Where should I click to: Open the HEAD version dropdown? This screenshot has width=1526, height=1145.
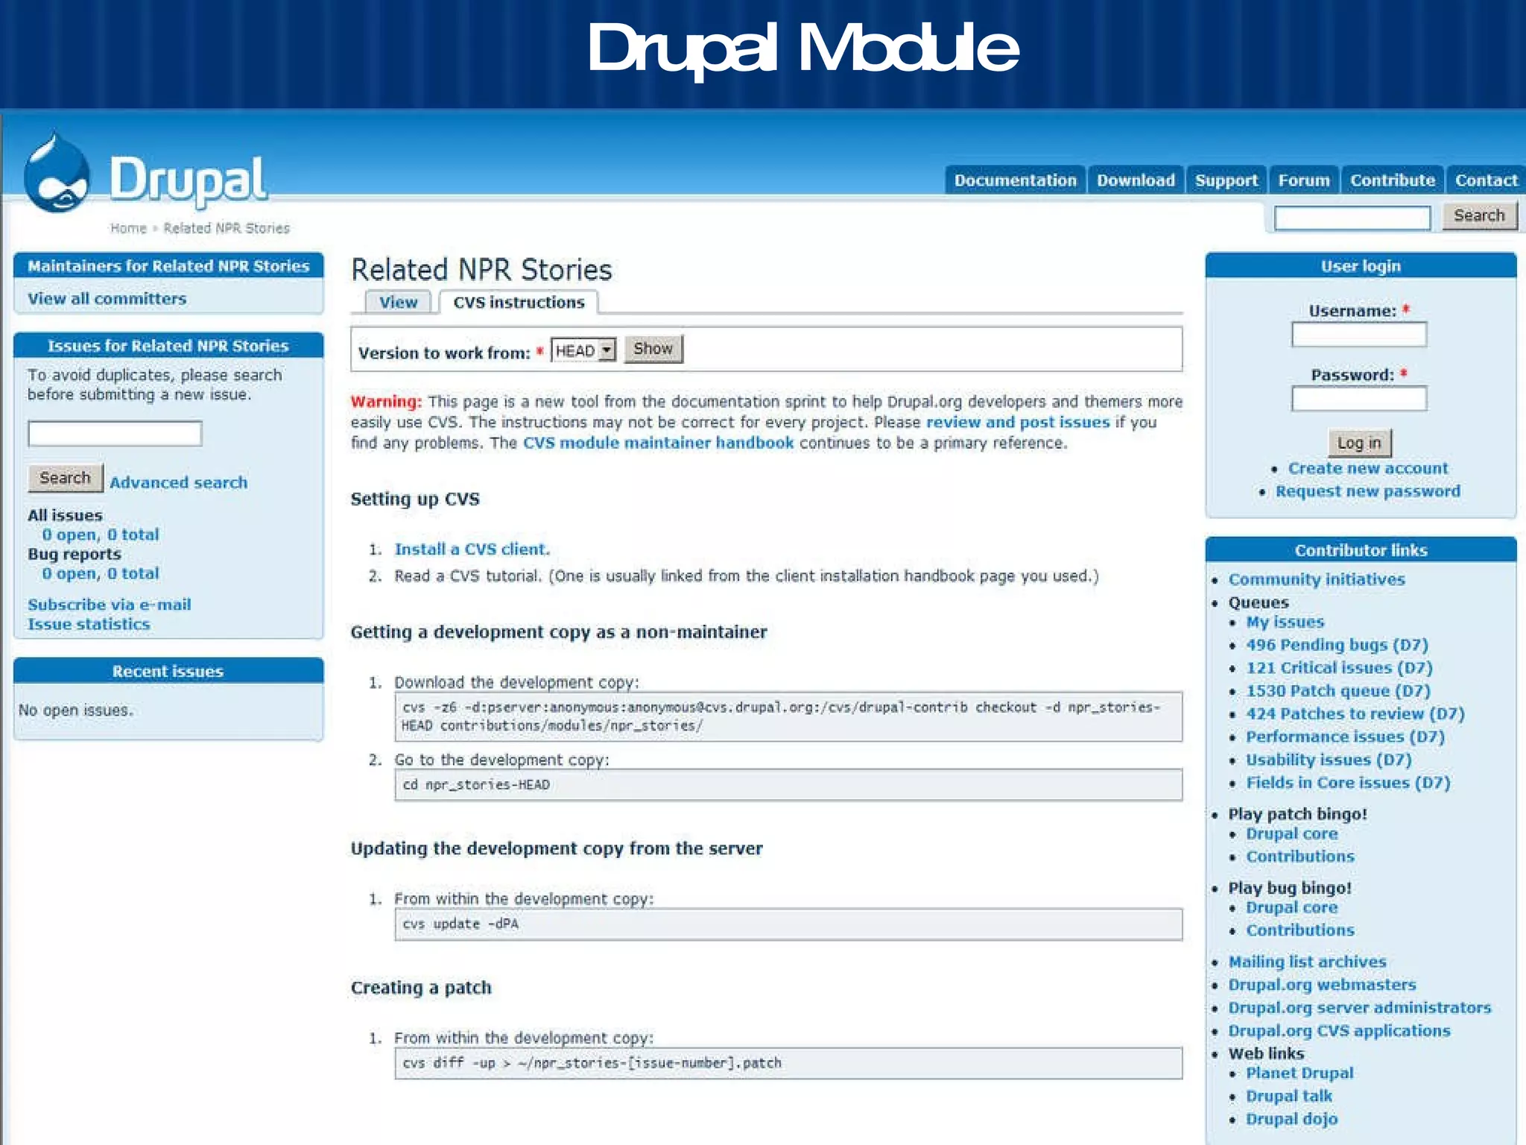point(583,350)
